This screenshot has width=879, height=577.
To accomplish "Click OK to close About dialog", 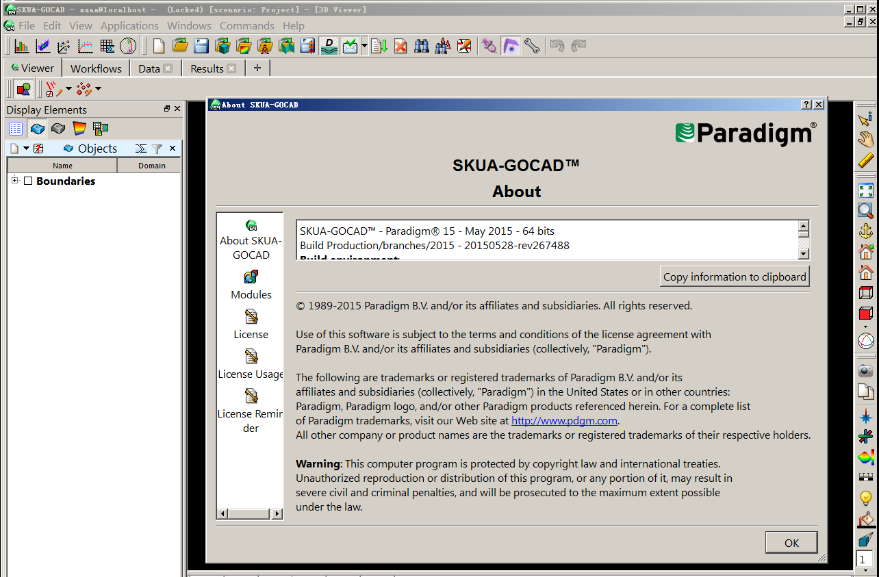I will [791, 543].
